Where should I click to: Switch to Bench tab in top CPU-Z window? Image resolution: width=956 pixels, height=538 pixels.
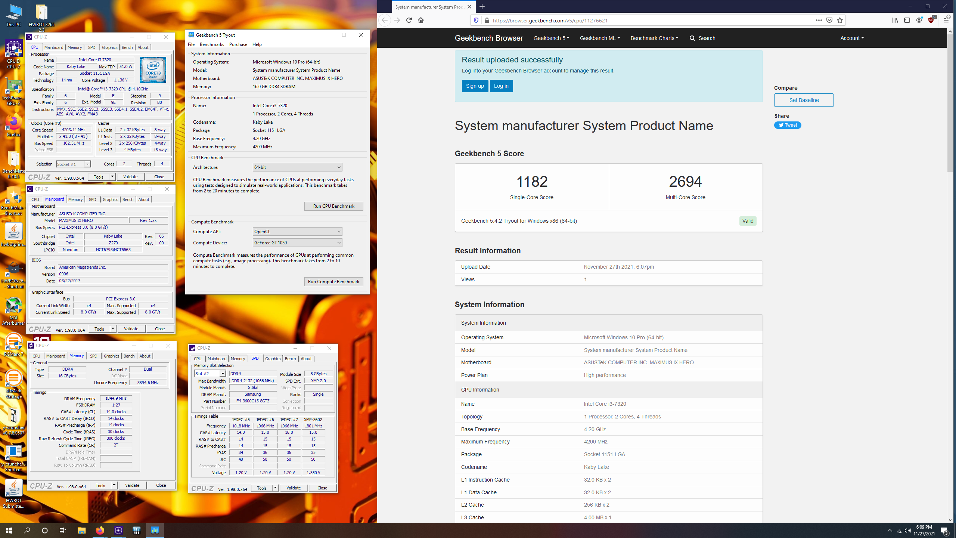[127, 47]
